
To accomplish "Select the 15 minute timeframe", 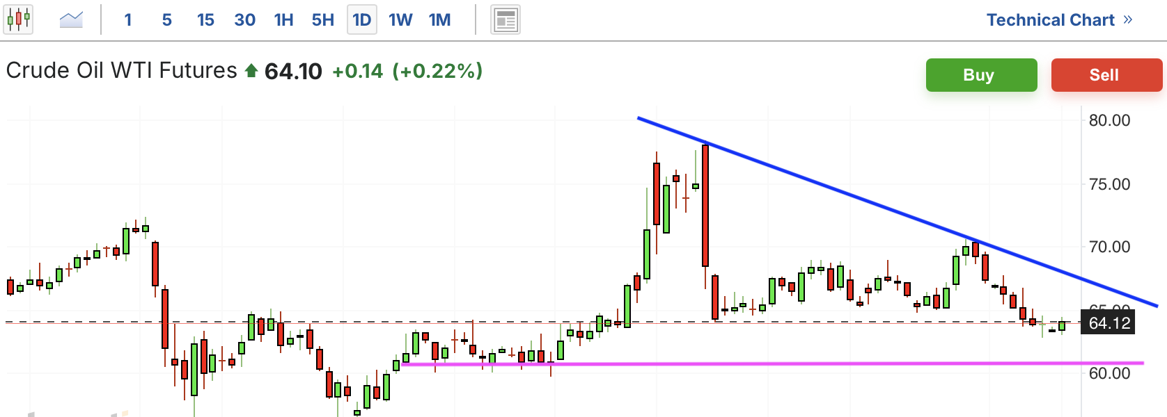I will tap(205, 19).
